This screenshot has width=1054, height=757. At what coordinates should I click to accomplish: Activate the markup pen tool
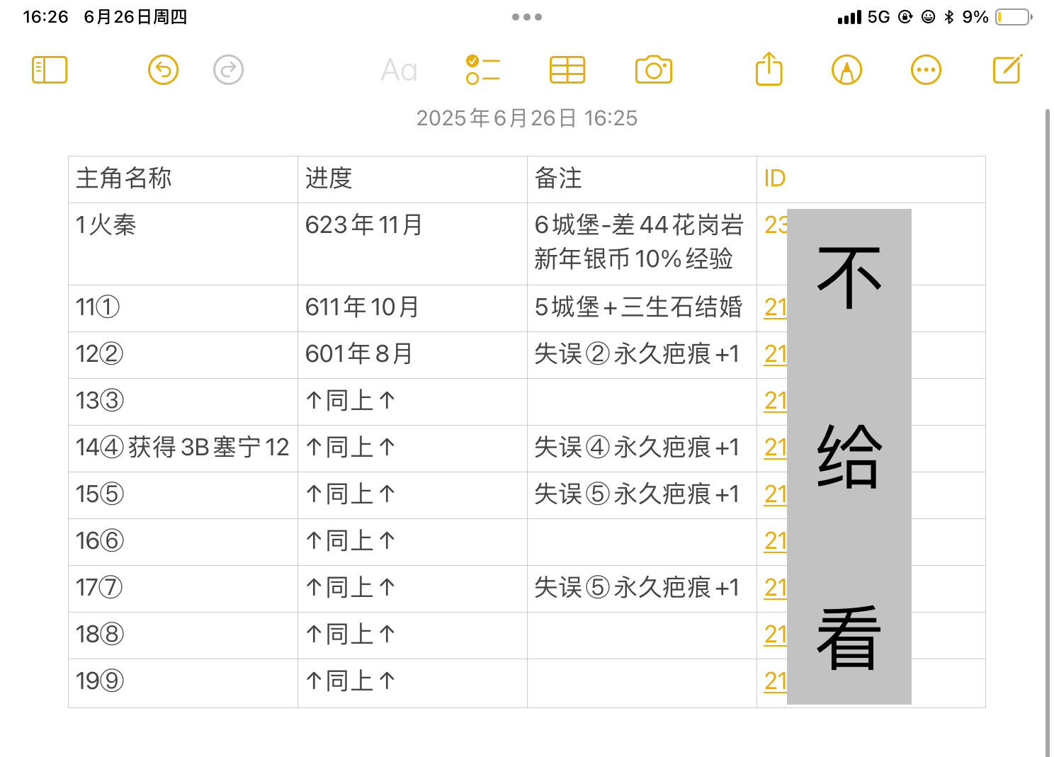[847, 70]
